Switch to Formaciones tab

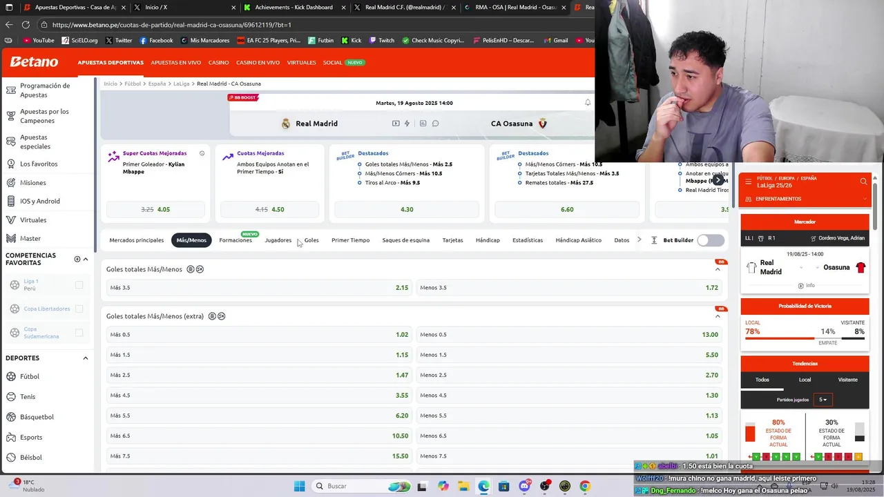pos(236,240)
